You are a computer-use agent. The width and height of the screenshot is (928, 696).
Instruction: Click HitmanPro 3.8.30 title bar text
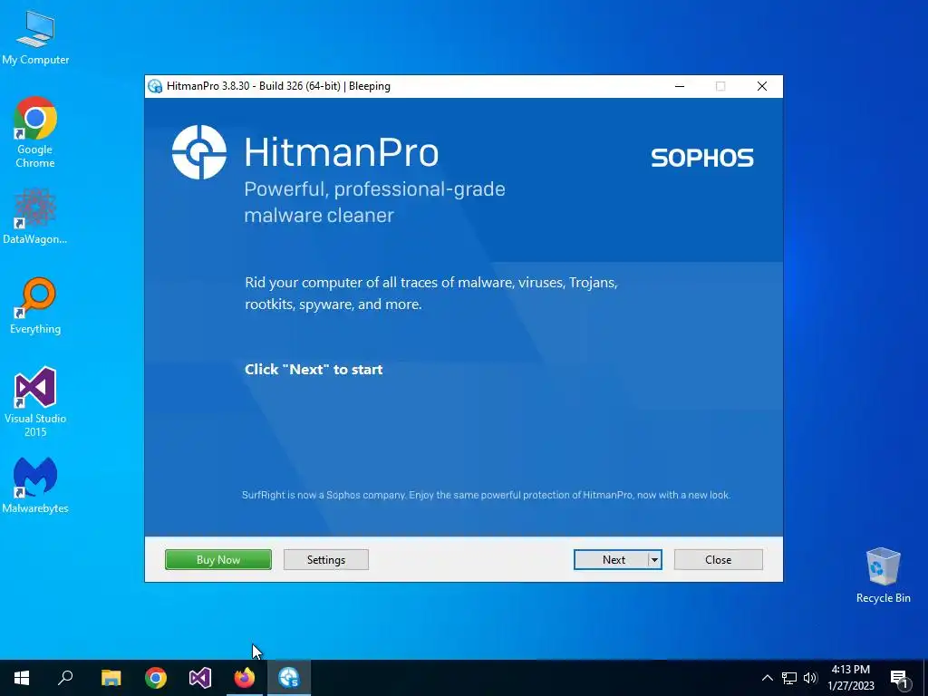tap(278, 86)
